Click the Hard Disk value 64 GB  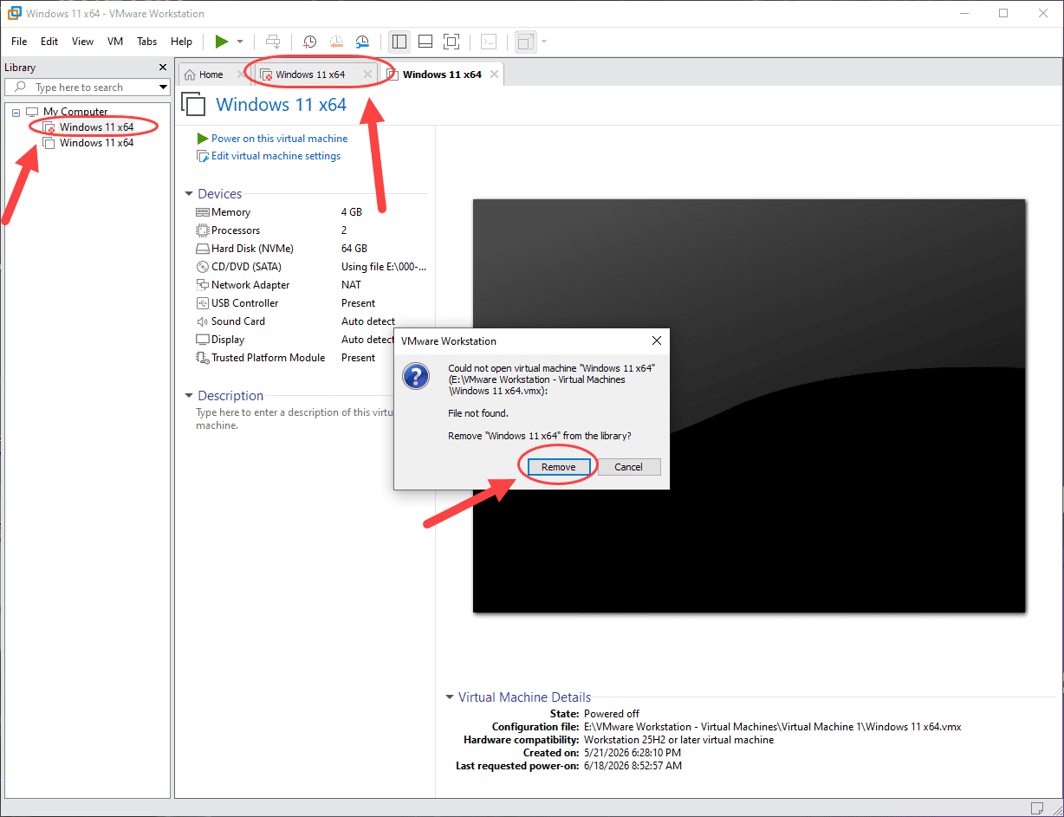click(354, 249)
